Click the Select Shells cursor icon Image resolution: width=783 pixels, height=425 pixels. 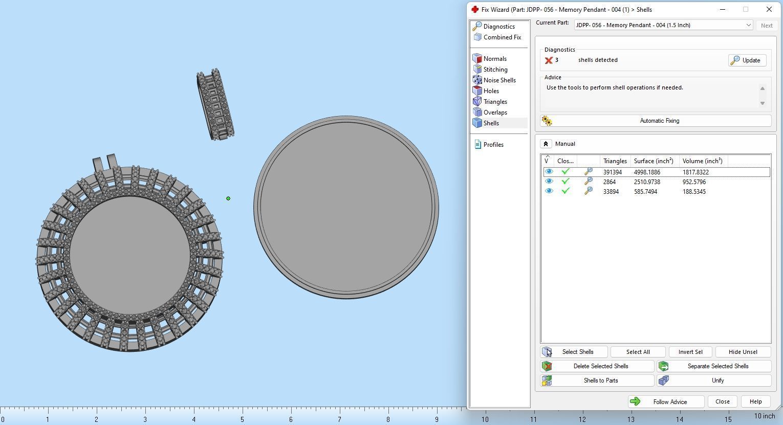(x=547, y=352)
